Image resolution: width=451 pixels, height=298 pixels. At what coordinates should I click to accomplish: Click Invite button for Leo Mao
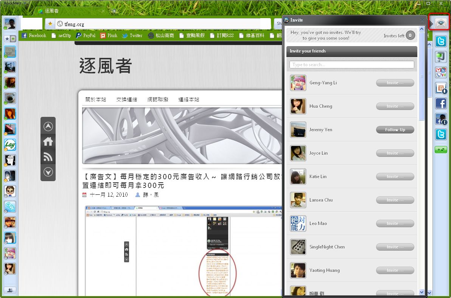tap(395, 223)
